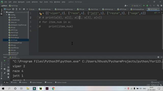Open File menu
The width and height of the screenshot is (163, 91).
coord(6,2)
